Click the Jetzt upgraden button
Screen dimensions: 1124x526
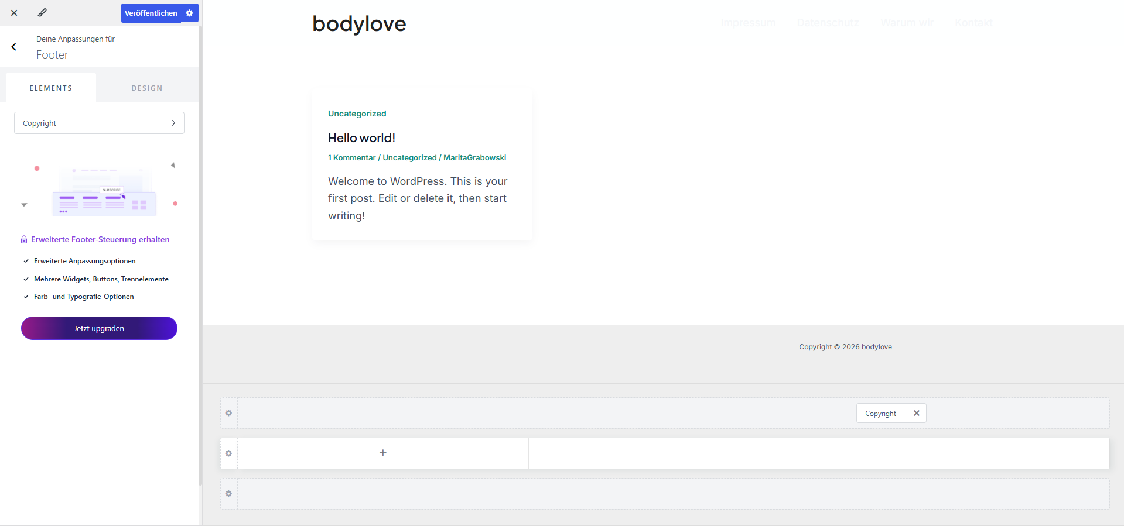pos(99,328)
